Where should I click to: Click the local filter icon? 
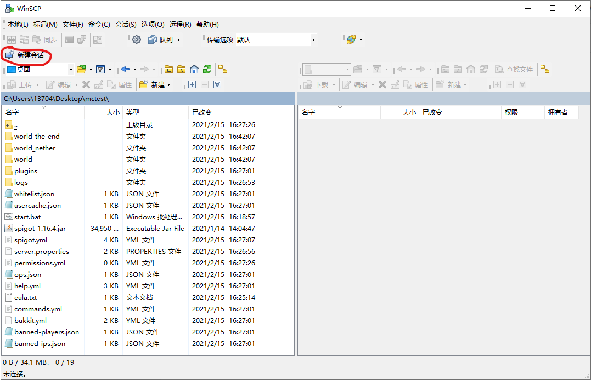click(x=100, y=69)
